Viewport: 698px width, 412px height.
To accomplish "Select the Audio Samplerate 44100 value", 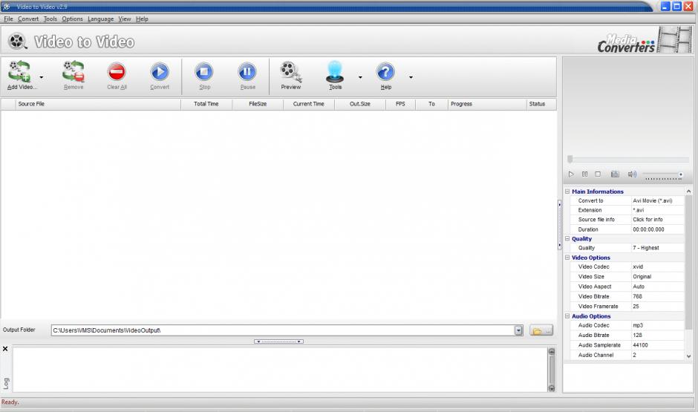I will (x=657, y=344).
